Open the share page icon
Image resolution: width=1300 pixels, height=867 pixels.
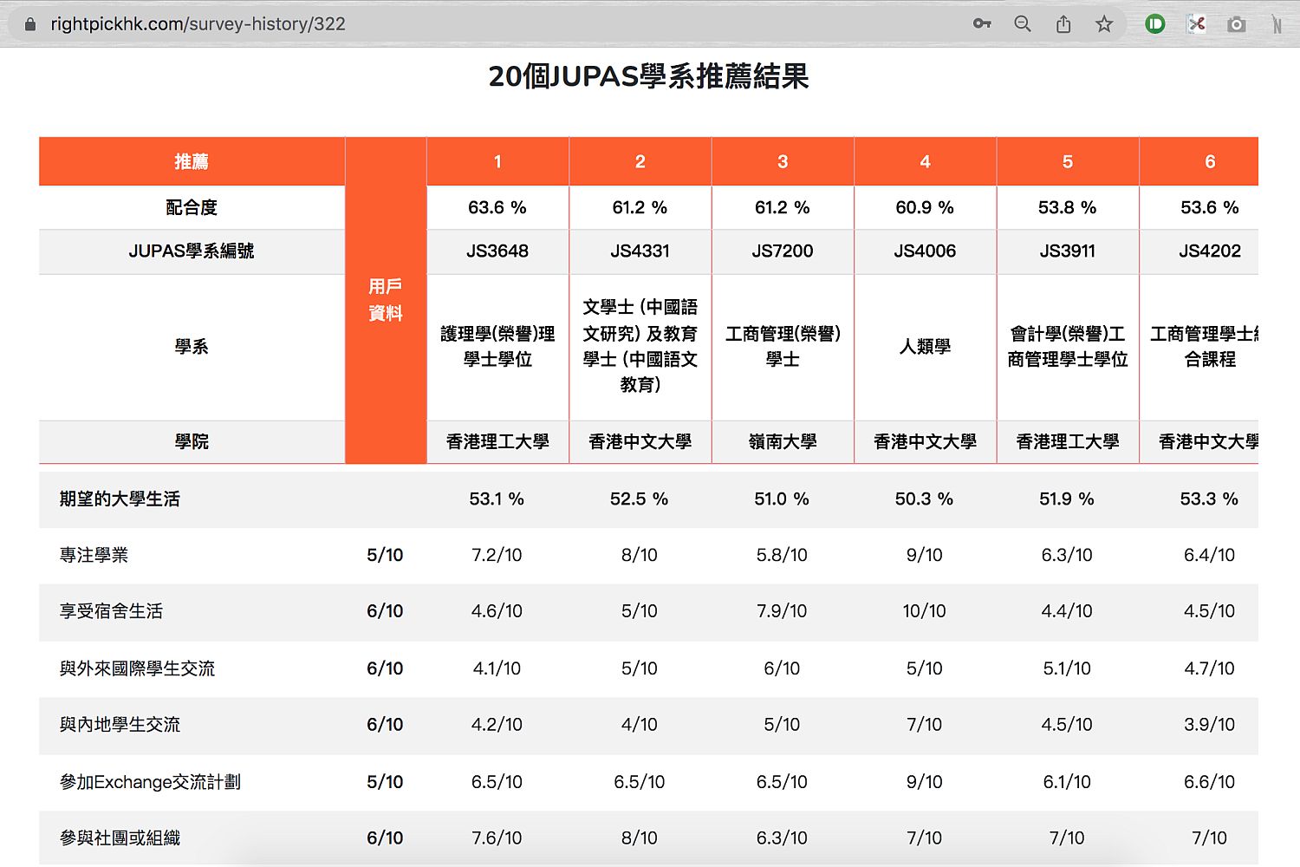coord(1063,24)
